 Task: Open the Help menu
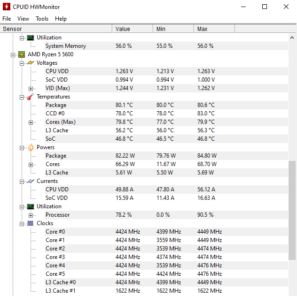pos(61,19)
